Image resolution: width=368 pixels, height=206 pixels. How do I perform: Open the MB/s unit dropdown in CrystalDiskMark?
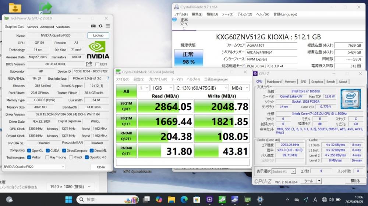tap(240, 88)
